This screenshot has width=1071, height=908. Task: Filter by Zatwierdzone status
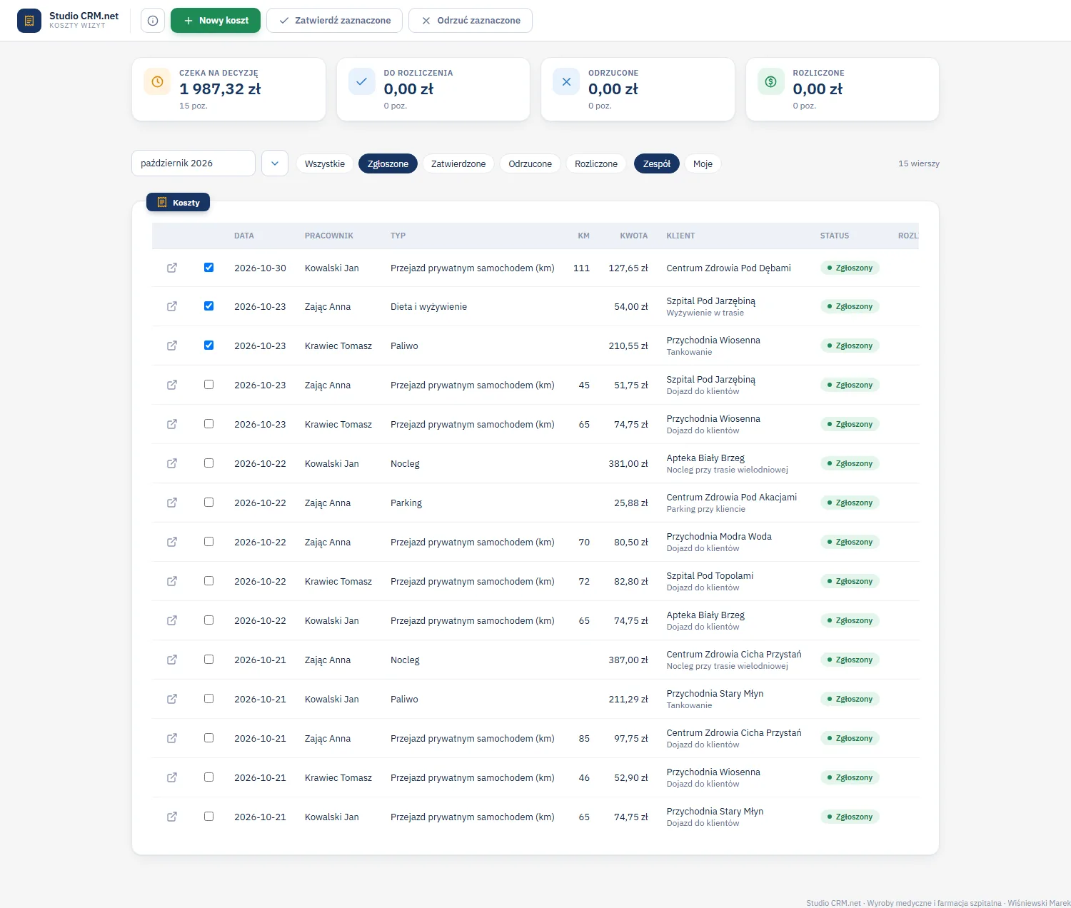(x=458, y=164)
